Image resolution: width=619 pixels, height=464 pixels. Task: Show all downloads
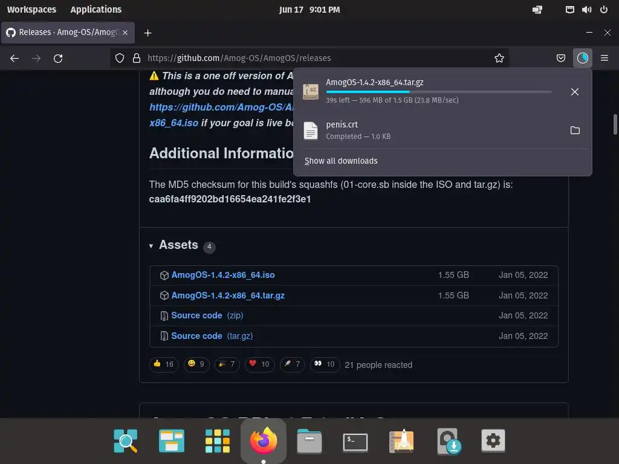click(x=341, y=161)
